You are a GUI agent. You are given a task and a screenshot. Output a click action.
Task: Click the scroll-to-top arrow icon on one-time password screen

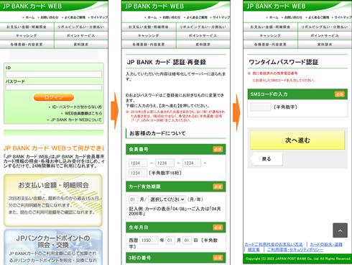click(340, 230)
